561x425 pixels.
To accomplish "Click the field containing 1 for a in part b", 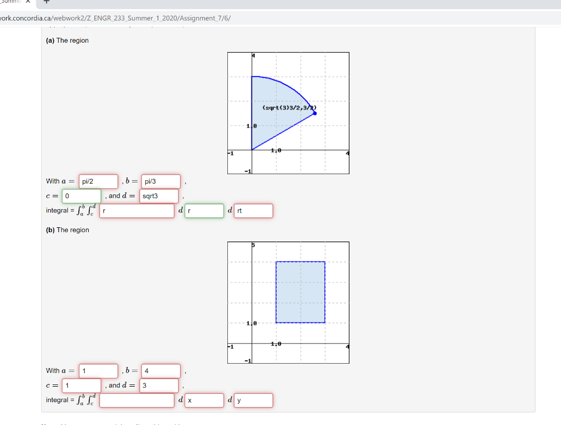I will pyautogui.click(x=98, y=371).
